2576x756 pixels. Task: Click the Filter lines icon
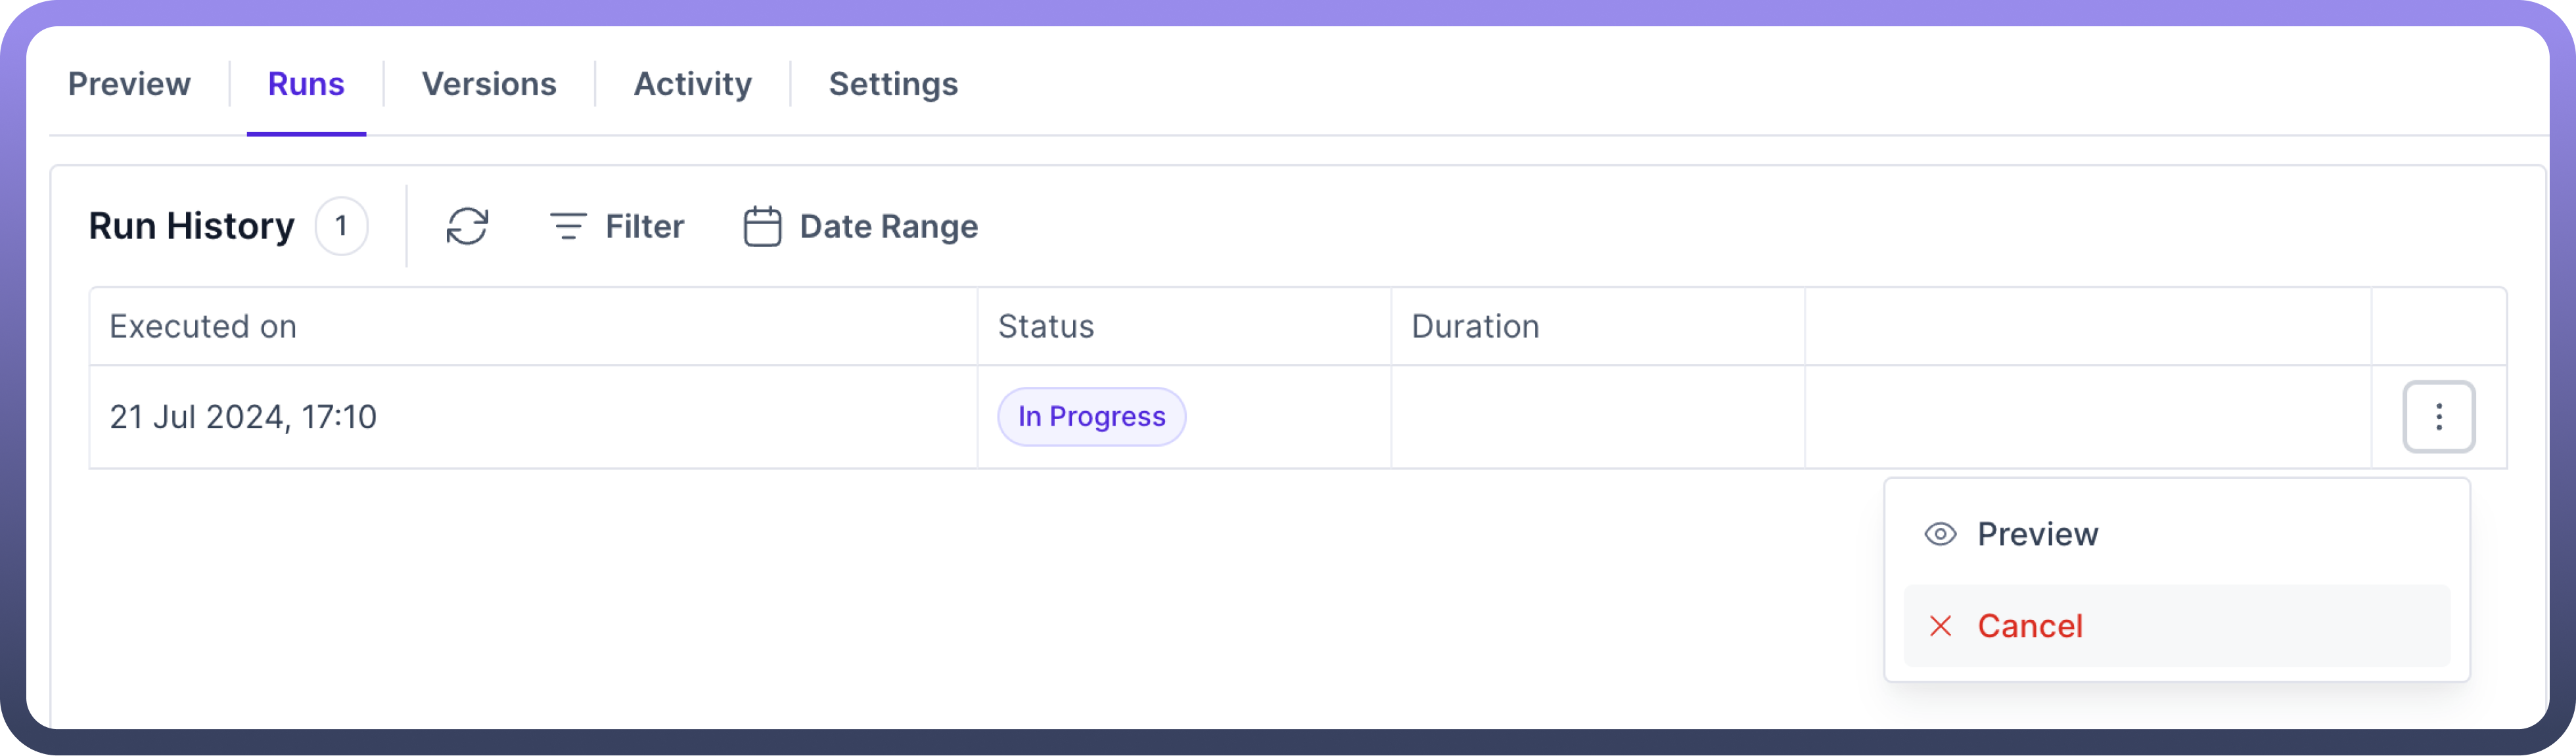(x=567, y=226)
